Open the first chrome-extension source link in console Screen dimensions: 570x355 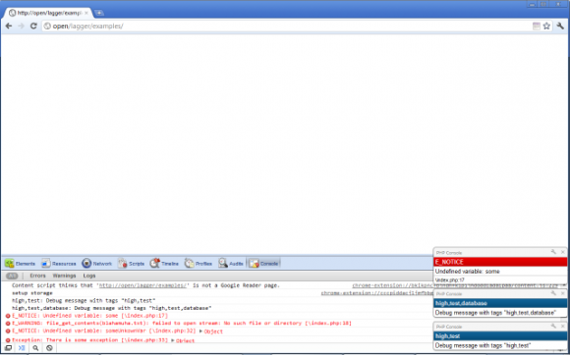click(392, 285)
